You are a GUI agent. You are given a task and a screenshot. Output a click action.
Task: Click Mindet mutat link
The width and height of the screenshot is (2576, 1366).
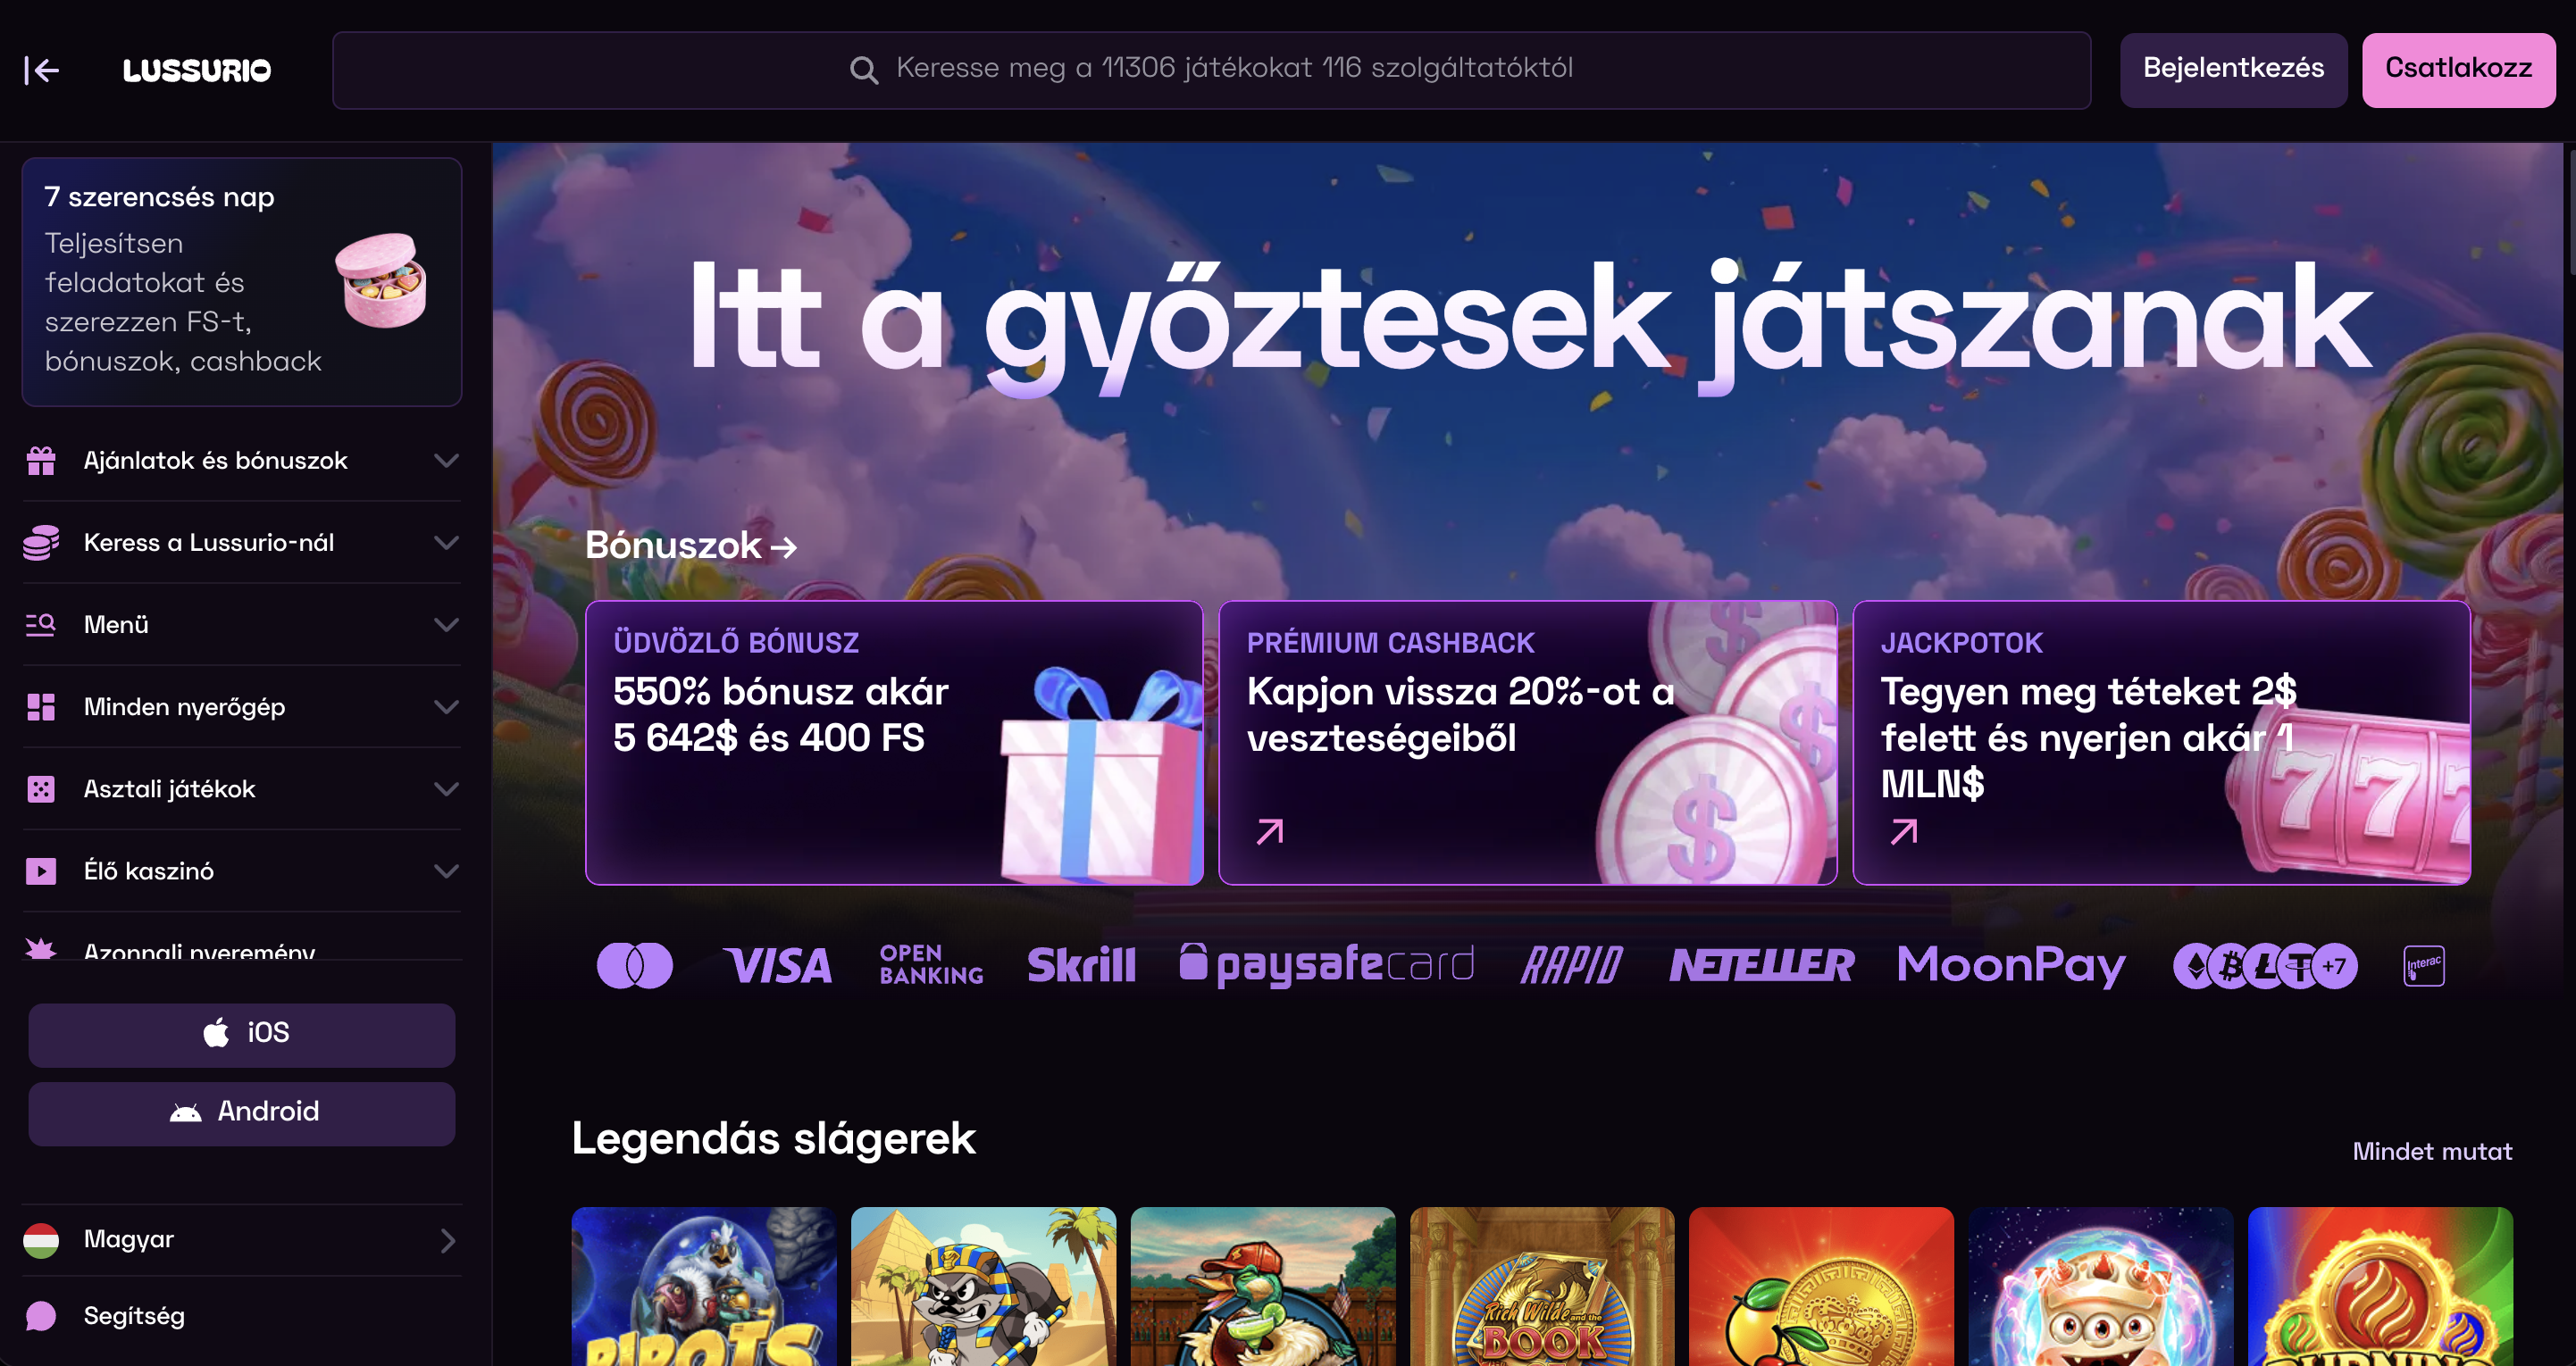coord(2432,1151)
